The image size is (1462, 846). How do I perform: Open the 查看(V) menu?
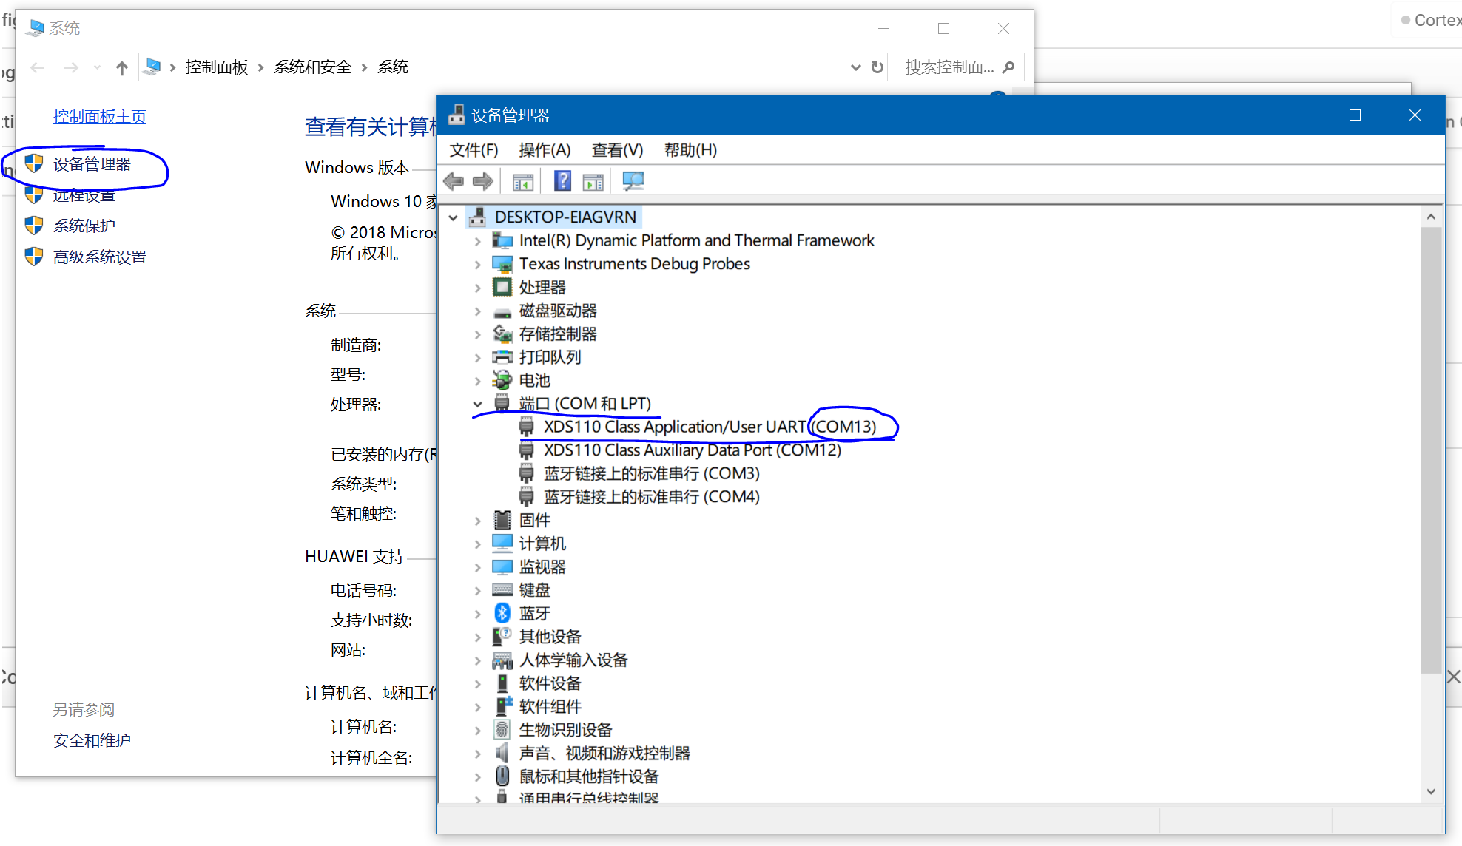[x=617, y=150]
